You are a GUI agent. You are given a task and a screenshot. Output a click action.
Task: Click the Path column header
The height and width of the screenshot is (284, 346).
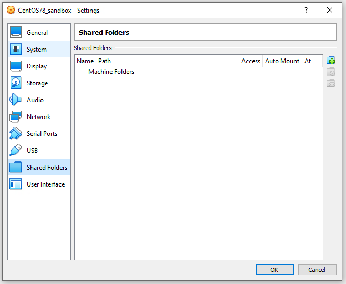105,61
